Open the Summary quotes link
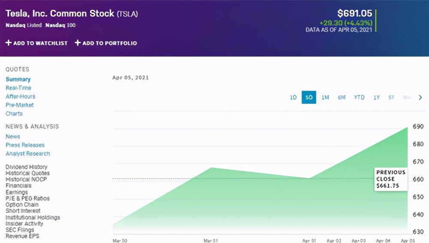The height and width of the screenshot is (243, 429). click(18, 80)
